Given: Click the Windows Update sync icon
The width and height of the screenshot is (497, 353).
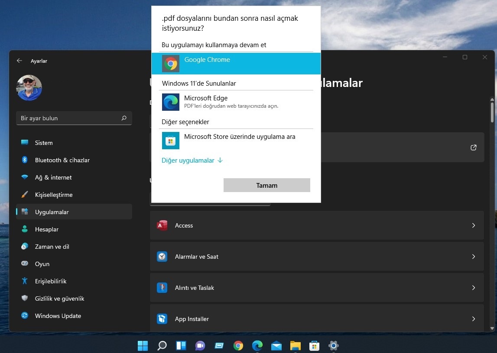Looking at the screenshot, I should 25,315.
